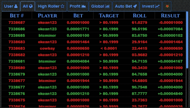Click the red heart icon tab
Image resolution: width=190 pixels, height=108 pixels.
coord(167,6)
